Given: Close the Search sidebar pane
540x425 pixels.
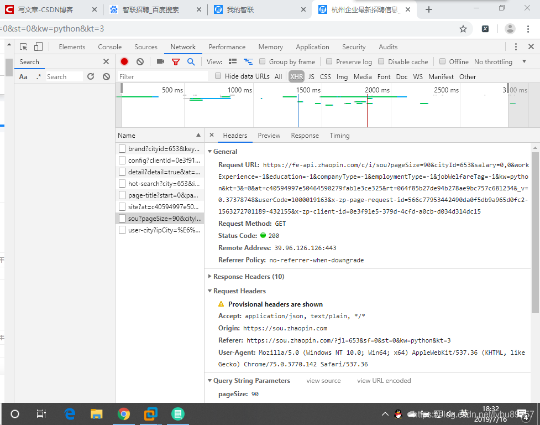Looking at the screenshot, I should click(x=106, y=61).
